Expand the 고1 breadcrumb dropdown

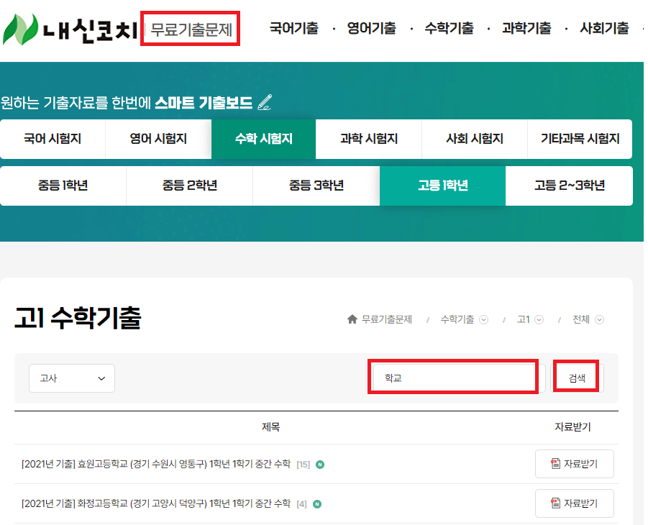point(539,319)
